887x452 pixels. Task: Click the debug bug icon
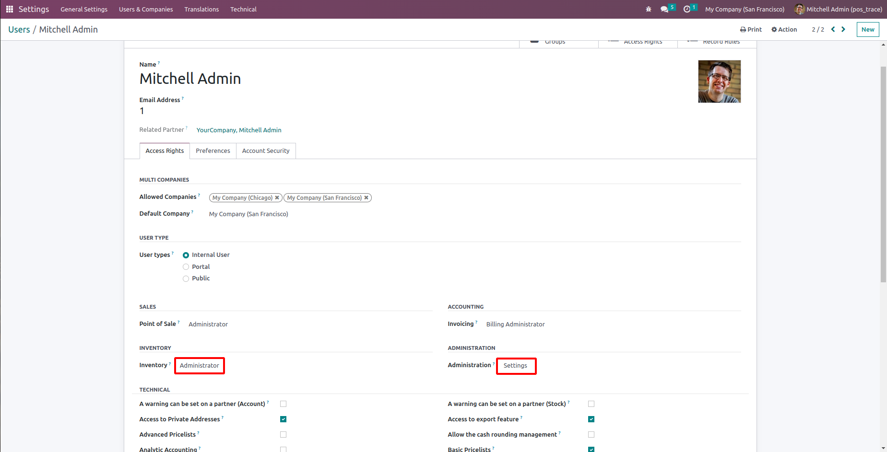click(x=649, y=9)
